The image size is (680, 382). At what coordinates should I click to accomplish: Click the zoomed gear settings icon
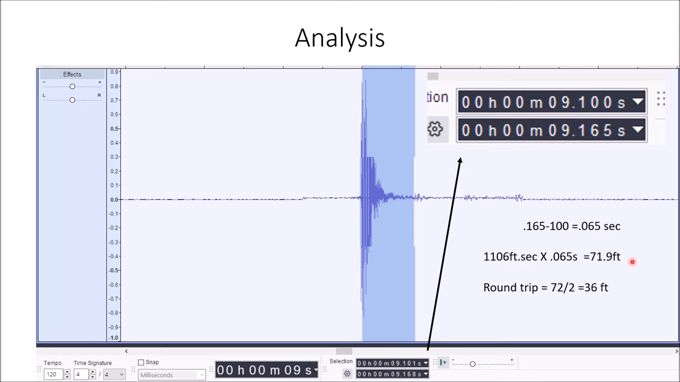[x=435, y=129]
